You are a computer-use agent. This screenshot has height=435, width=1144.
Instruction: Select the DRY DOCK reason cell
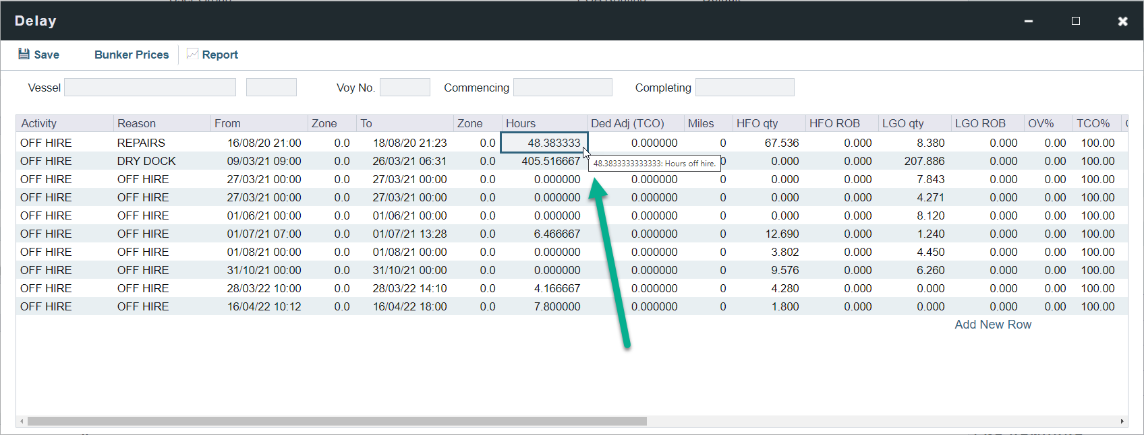pyautogui.click(x=146, y=161)
